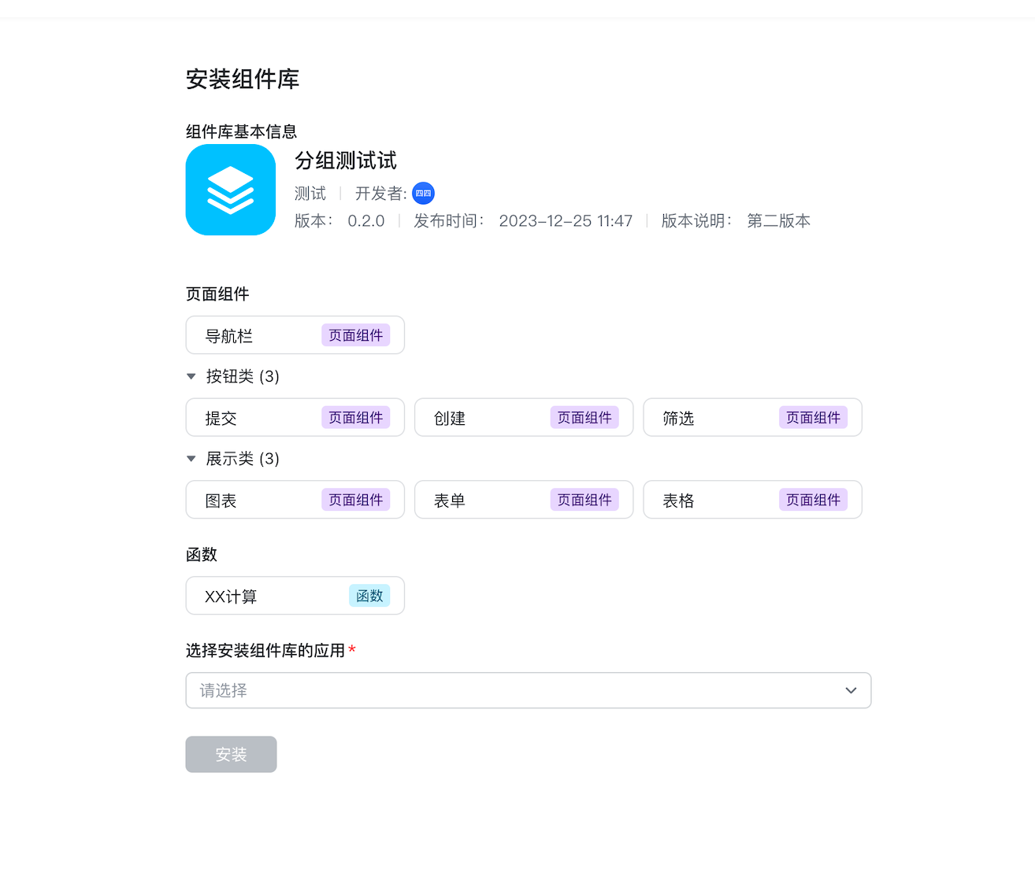The height and width of the screenshot is (872, 1035).
Task: Click the 函数 section heading
Action: point(202,554)
